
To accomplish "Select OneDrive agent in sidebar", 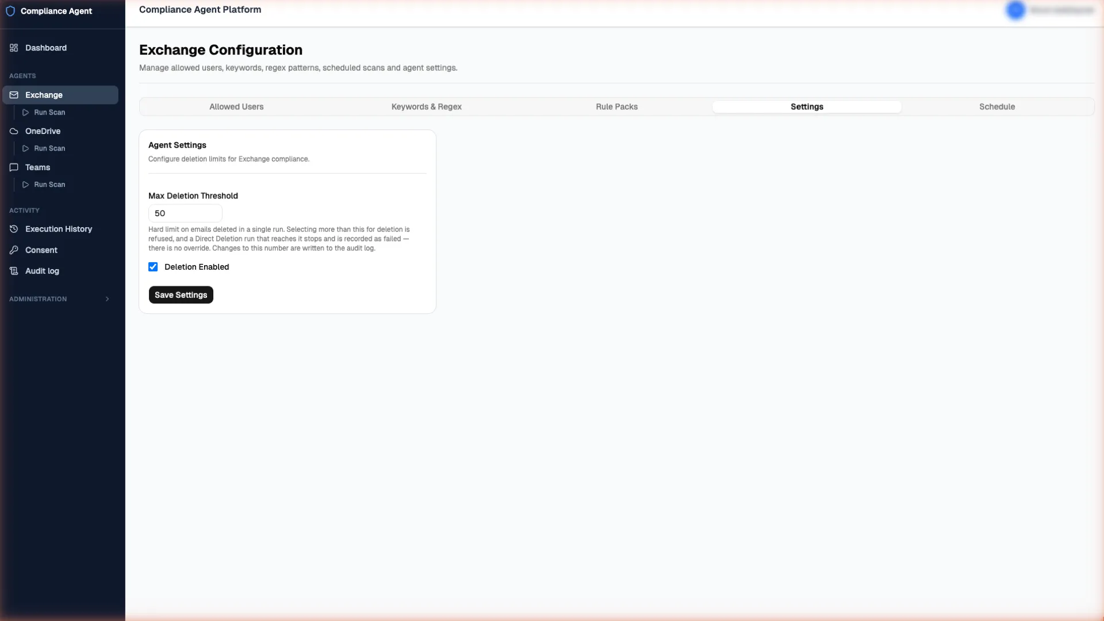I will (60, 131).
